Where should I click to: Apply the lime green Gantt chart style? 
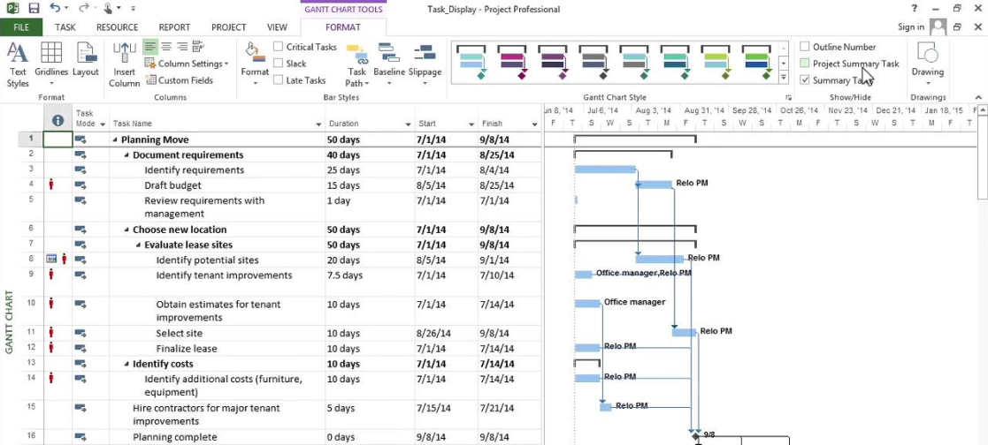point(716,62)
